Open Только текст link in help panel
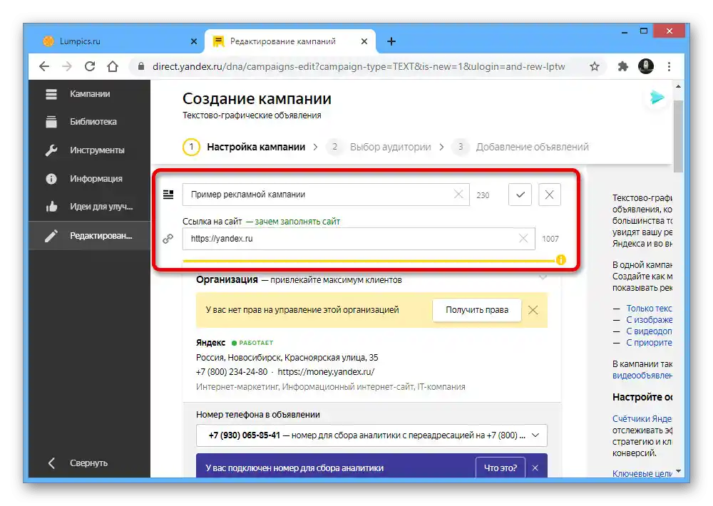713x506 pixels. point(649,309)
